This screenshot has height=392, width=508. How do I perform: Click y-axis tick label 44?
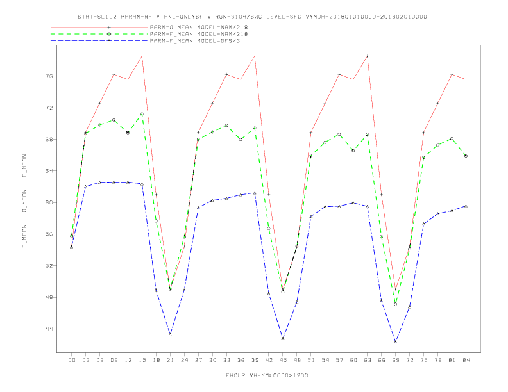point(50,329)
